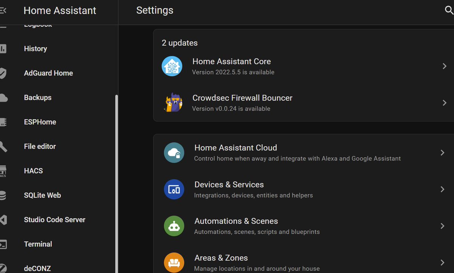Click the Terminal console icon

(x=3, y=244)
